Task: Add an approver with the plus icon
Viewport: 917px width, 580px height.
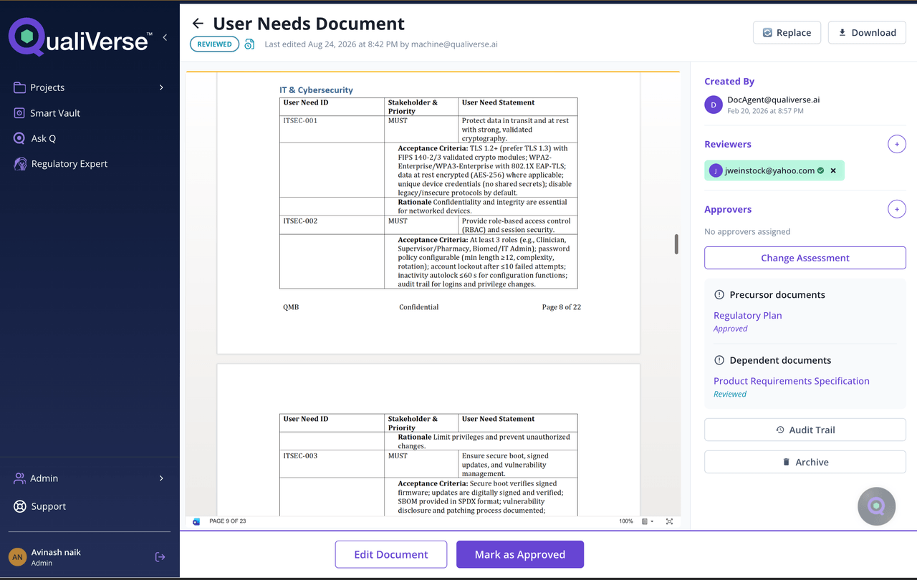Action: click(x=896, y=209)
